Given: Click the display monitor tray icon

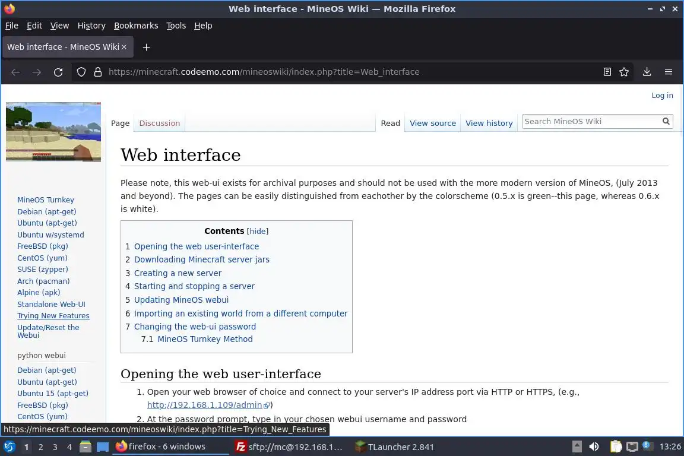Looking at the screenshot, I should (x=632, y=447).
